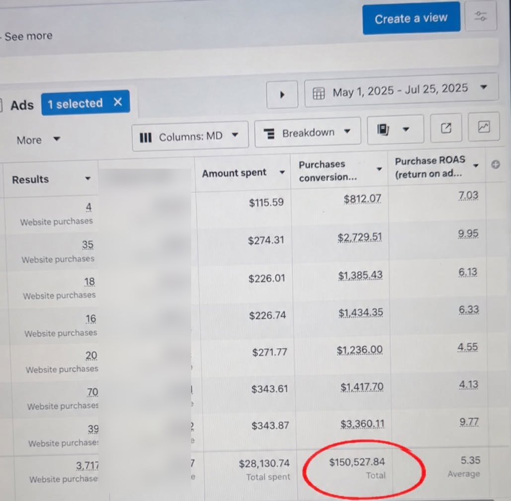Click the calendar icon in date range
The image size is (511, 501).
318,94
